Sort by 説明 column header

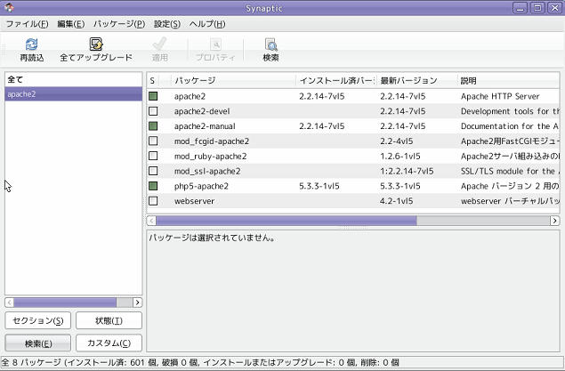[x=508, y=80]
